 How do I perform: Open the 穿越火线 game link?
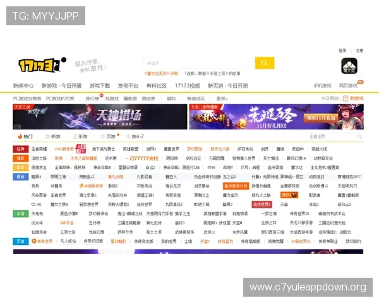pos(319,149)
